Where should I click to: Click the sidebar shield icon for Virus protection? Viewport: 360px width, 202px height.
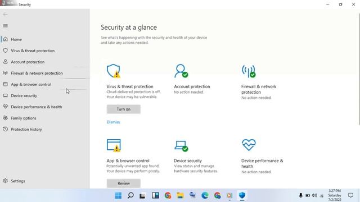click(6, 50)
